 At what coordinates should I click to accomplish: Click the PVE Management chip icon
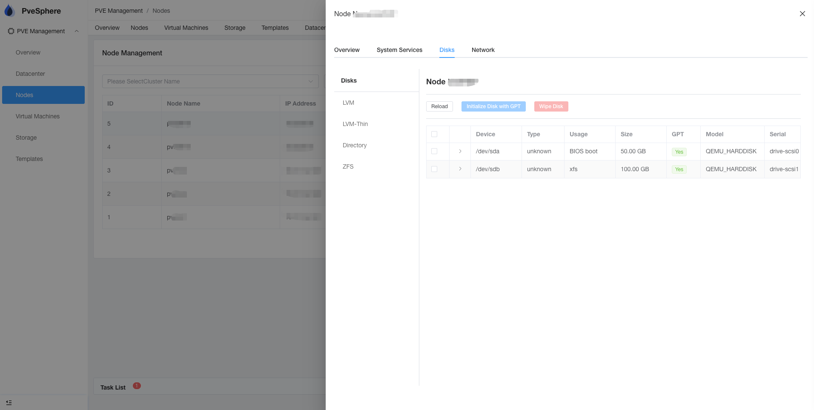(11, 31)
